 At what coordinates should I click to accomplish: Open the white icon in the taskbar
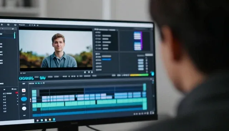click(x=46, y=120)
